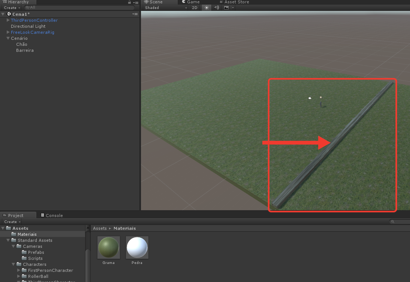Select Directional Light in the Hierarchy

(28, 26)
